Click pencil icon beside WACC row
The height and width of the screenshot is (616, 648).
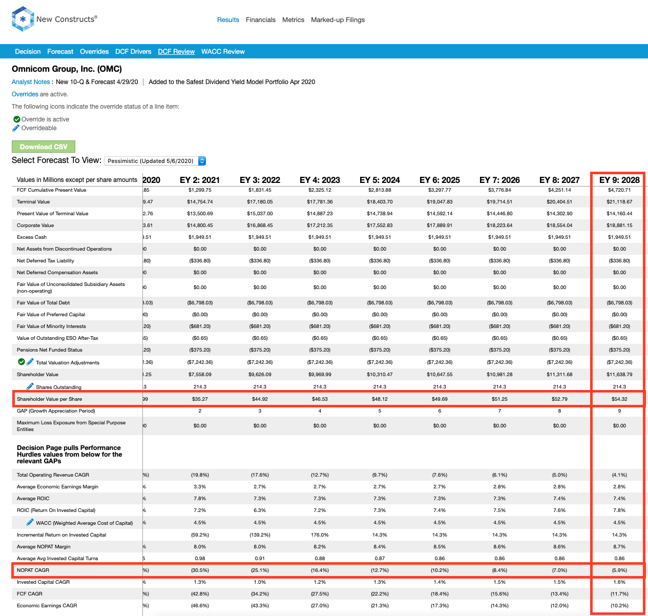[30, 522]
